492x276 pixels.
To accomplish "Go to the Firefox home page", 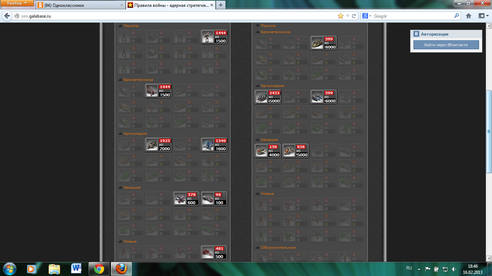I will (469, 16).
